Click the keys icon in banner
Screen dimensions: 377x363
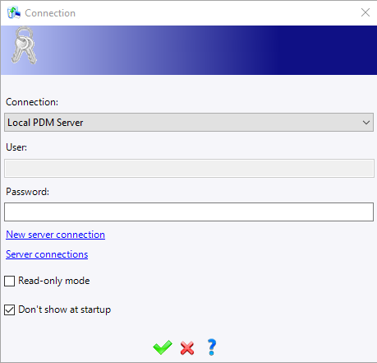(x=24, y=45)
